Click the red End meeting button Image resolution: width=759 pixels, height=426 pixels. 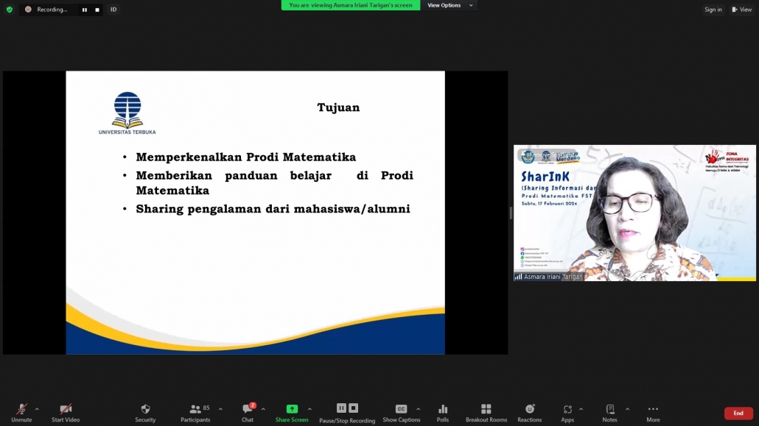point(738,413)
